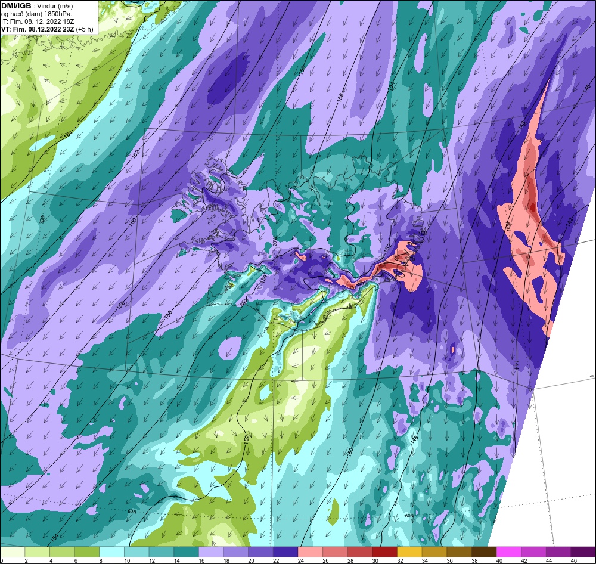The image size is (596, 564).
Task: Click the legend swatch for 0–2 m/s
Action: click(x=13, y=551)
